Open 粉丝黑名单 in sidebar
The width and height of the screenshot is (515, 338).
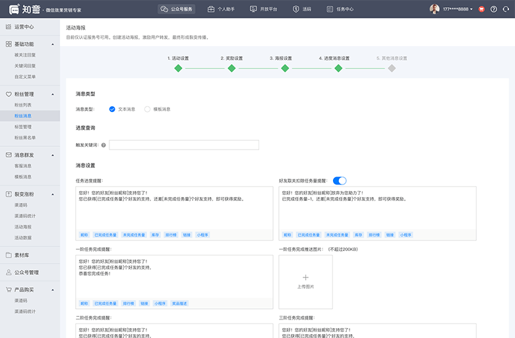click(25, 138)
